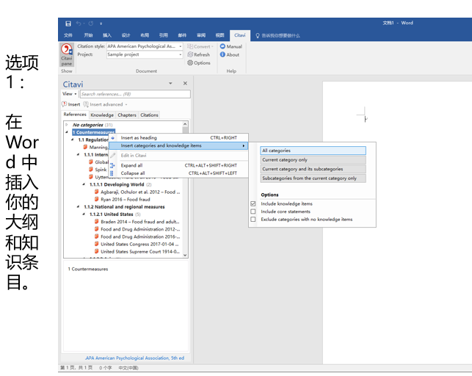The height and width of the screenshot is (376, 472).
Task: Click tree scrollbar down arrow
Action: pos(185,256)
